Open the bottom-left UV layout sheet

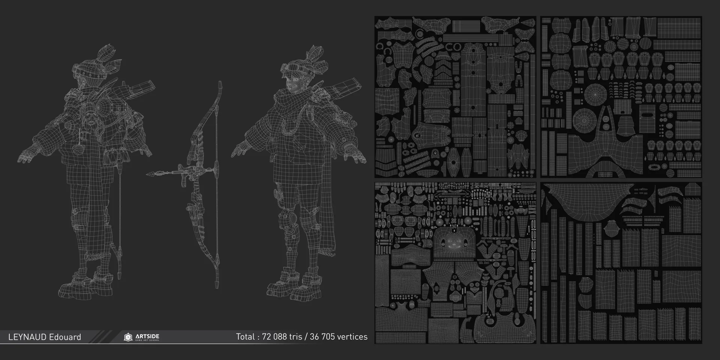pos(455,263)
